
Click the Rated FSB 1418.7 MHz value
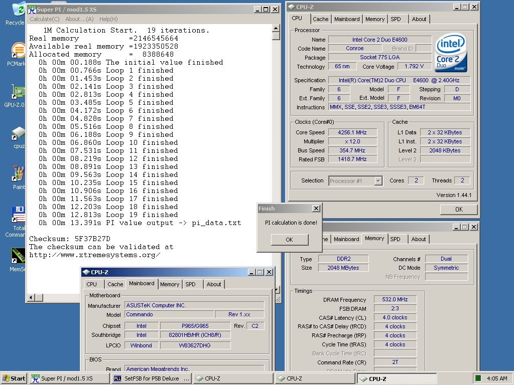[352, 159]
